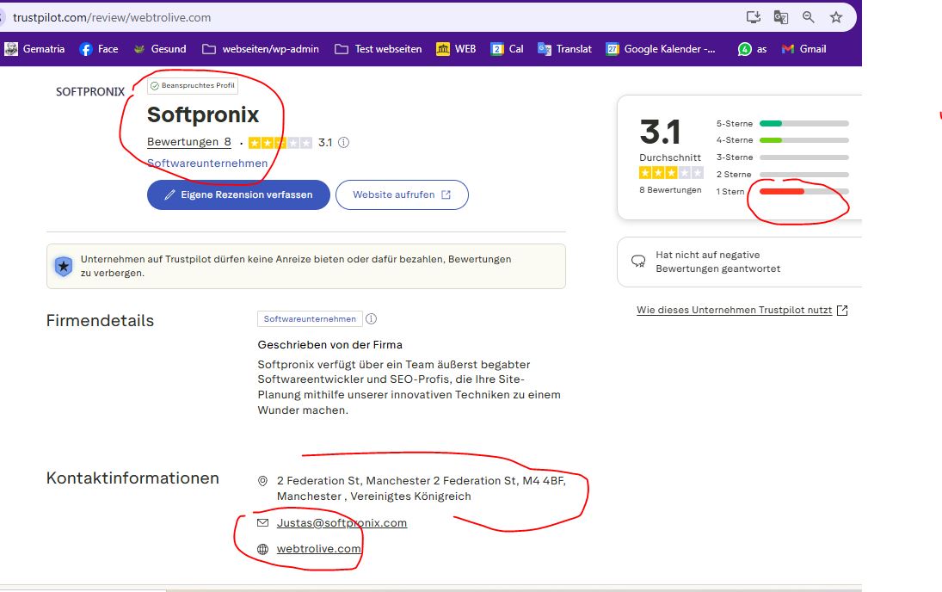Click the install app icon in address bar
Screen dimensions: 942x592
click(753, 17)
